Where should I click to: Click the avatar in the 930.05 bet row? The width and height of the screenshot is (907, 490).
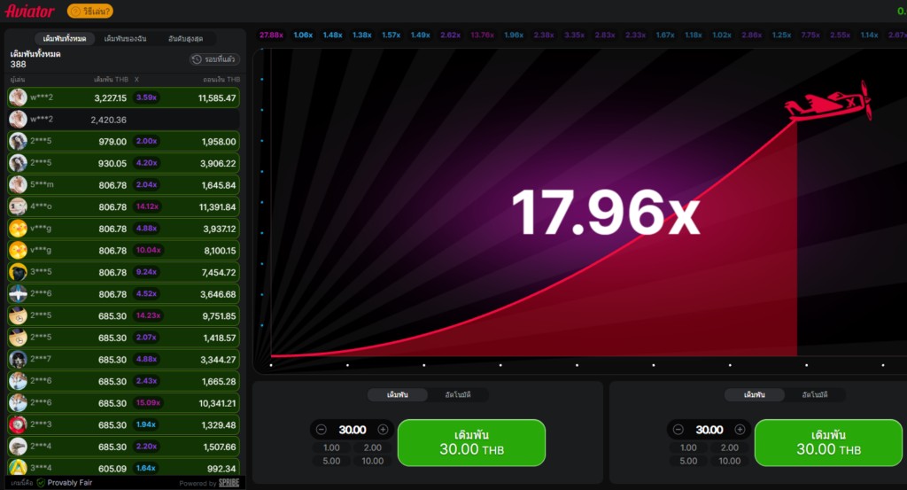pos(18,163)
